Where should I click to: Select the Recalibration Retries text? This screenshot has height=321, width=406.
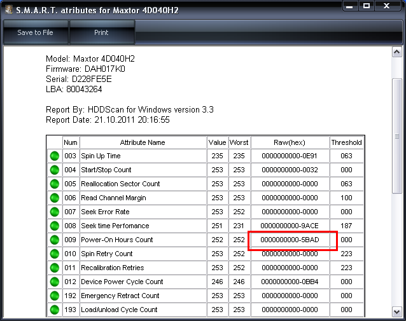click(113, 268)
